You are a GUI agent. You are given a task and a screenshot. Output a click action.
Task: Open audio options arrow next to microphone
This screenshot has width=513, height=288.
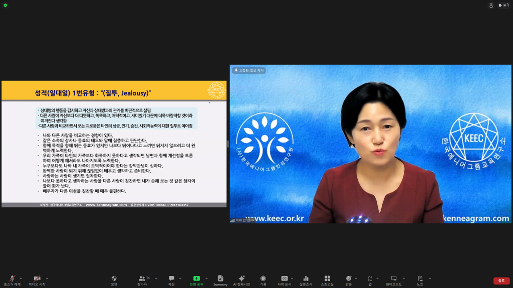coord(21,278)
